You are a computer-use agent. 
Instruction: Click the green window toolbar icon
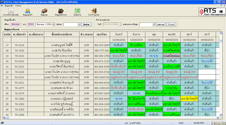[78, 11]
